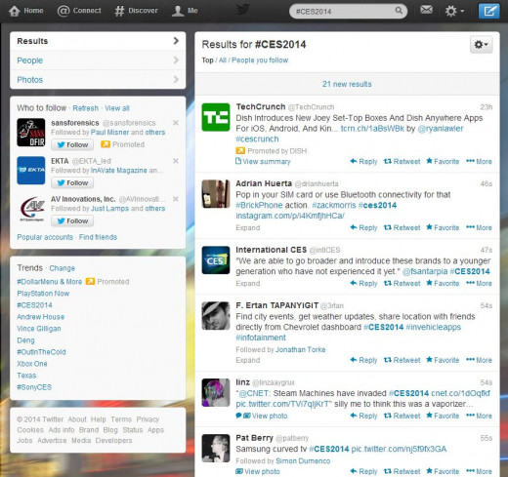
Task: Favorite the International CES tweet
Action: (x=443, y=283)
